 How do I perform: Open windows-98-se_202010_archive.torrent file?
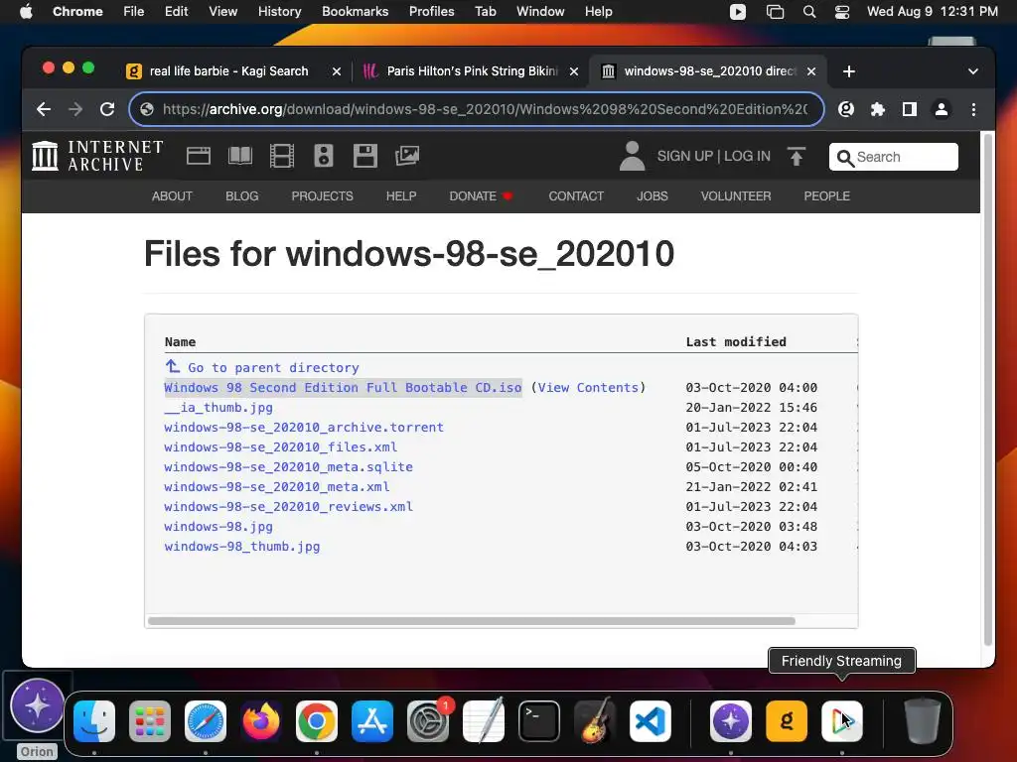[x=304, y=427]
